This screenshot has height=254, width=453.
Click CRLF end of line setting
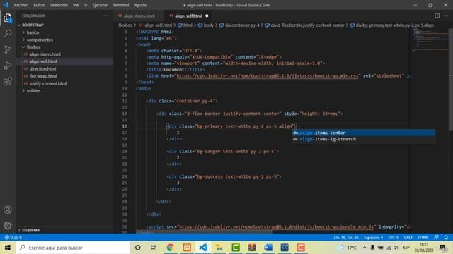[x=408, y=237]
